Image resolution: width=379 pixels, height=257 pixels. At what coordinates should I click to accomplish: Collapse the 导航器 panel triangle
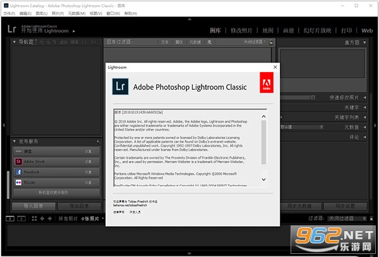pyautogui.click(x=15, y=42)
